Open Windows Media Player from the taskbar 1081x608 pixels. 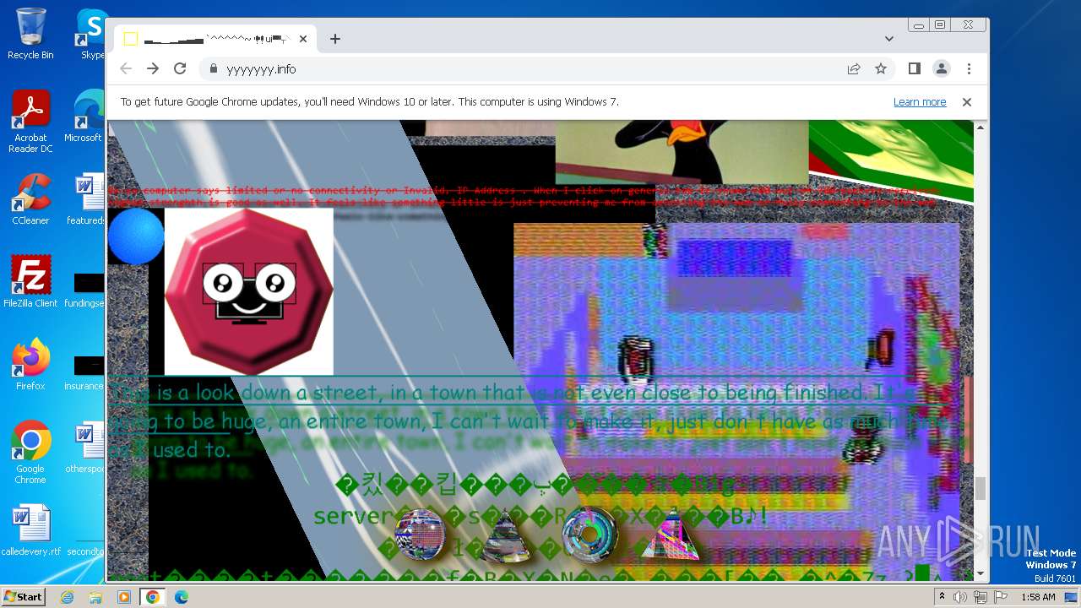point(124,597)
